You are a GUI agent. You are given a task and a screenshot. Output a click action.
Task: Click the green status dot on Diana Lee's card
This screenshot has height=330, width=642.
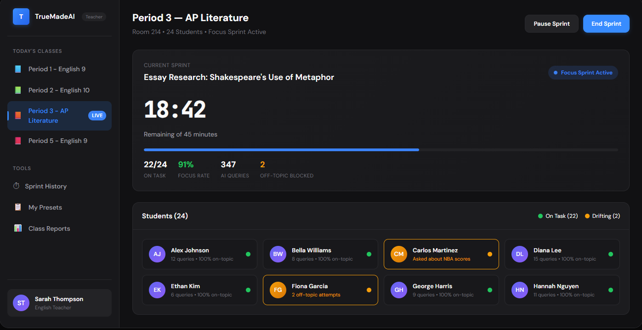(x=611, y=254)
